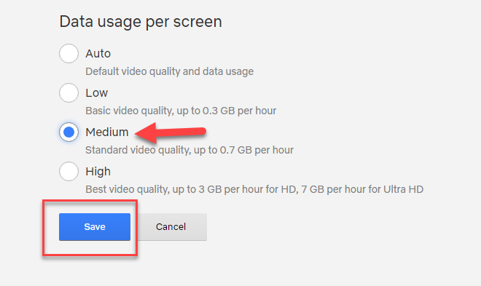Click the 'Data usage per screen' heading
This screenshot has width=481, height=286.
point(141,22)
